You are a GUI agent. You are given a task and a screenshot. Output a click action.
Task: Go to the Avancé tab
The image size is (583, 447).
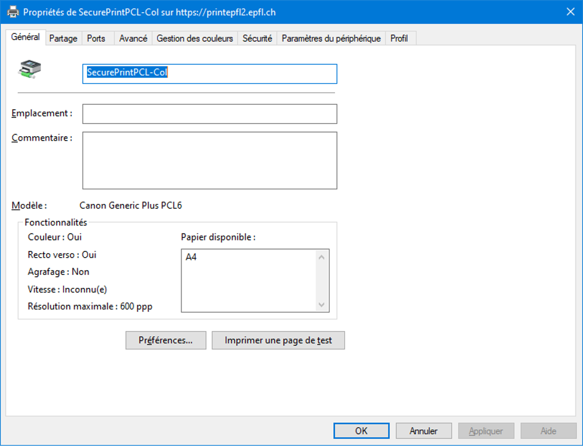(x=133, y=38)
